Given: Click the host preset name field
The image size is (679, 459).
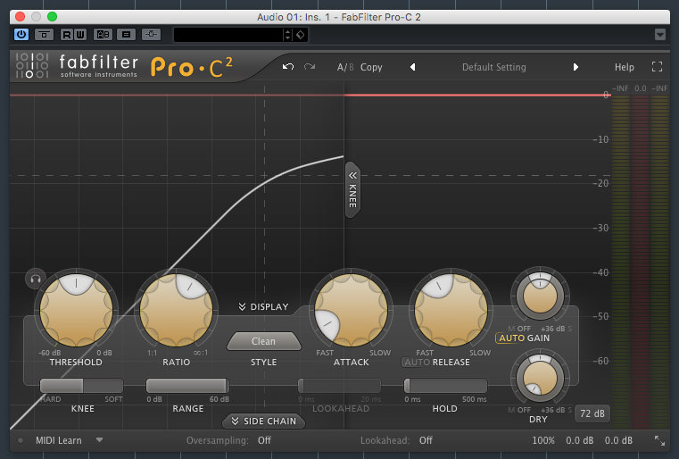Looking at the screenshot, I should click(228, 35).
